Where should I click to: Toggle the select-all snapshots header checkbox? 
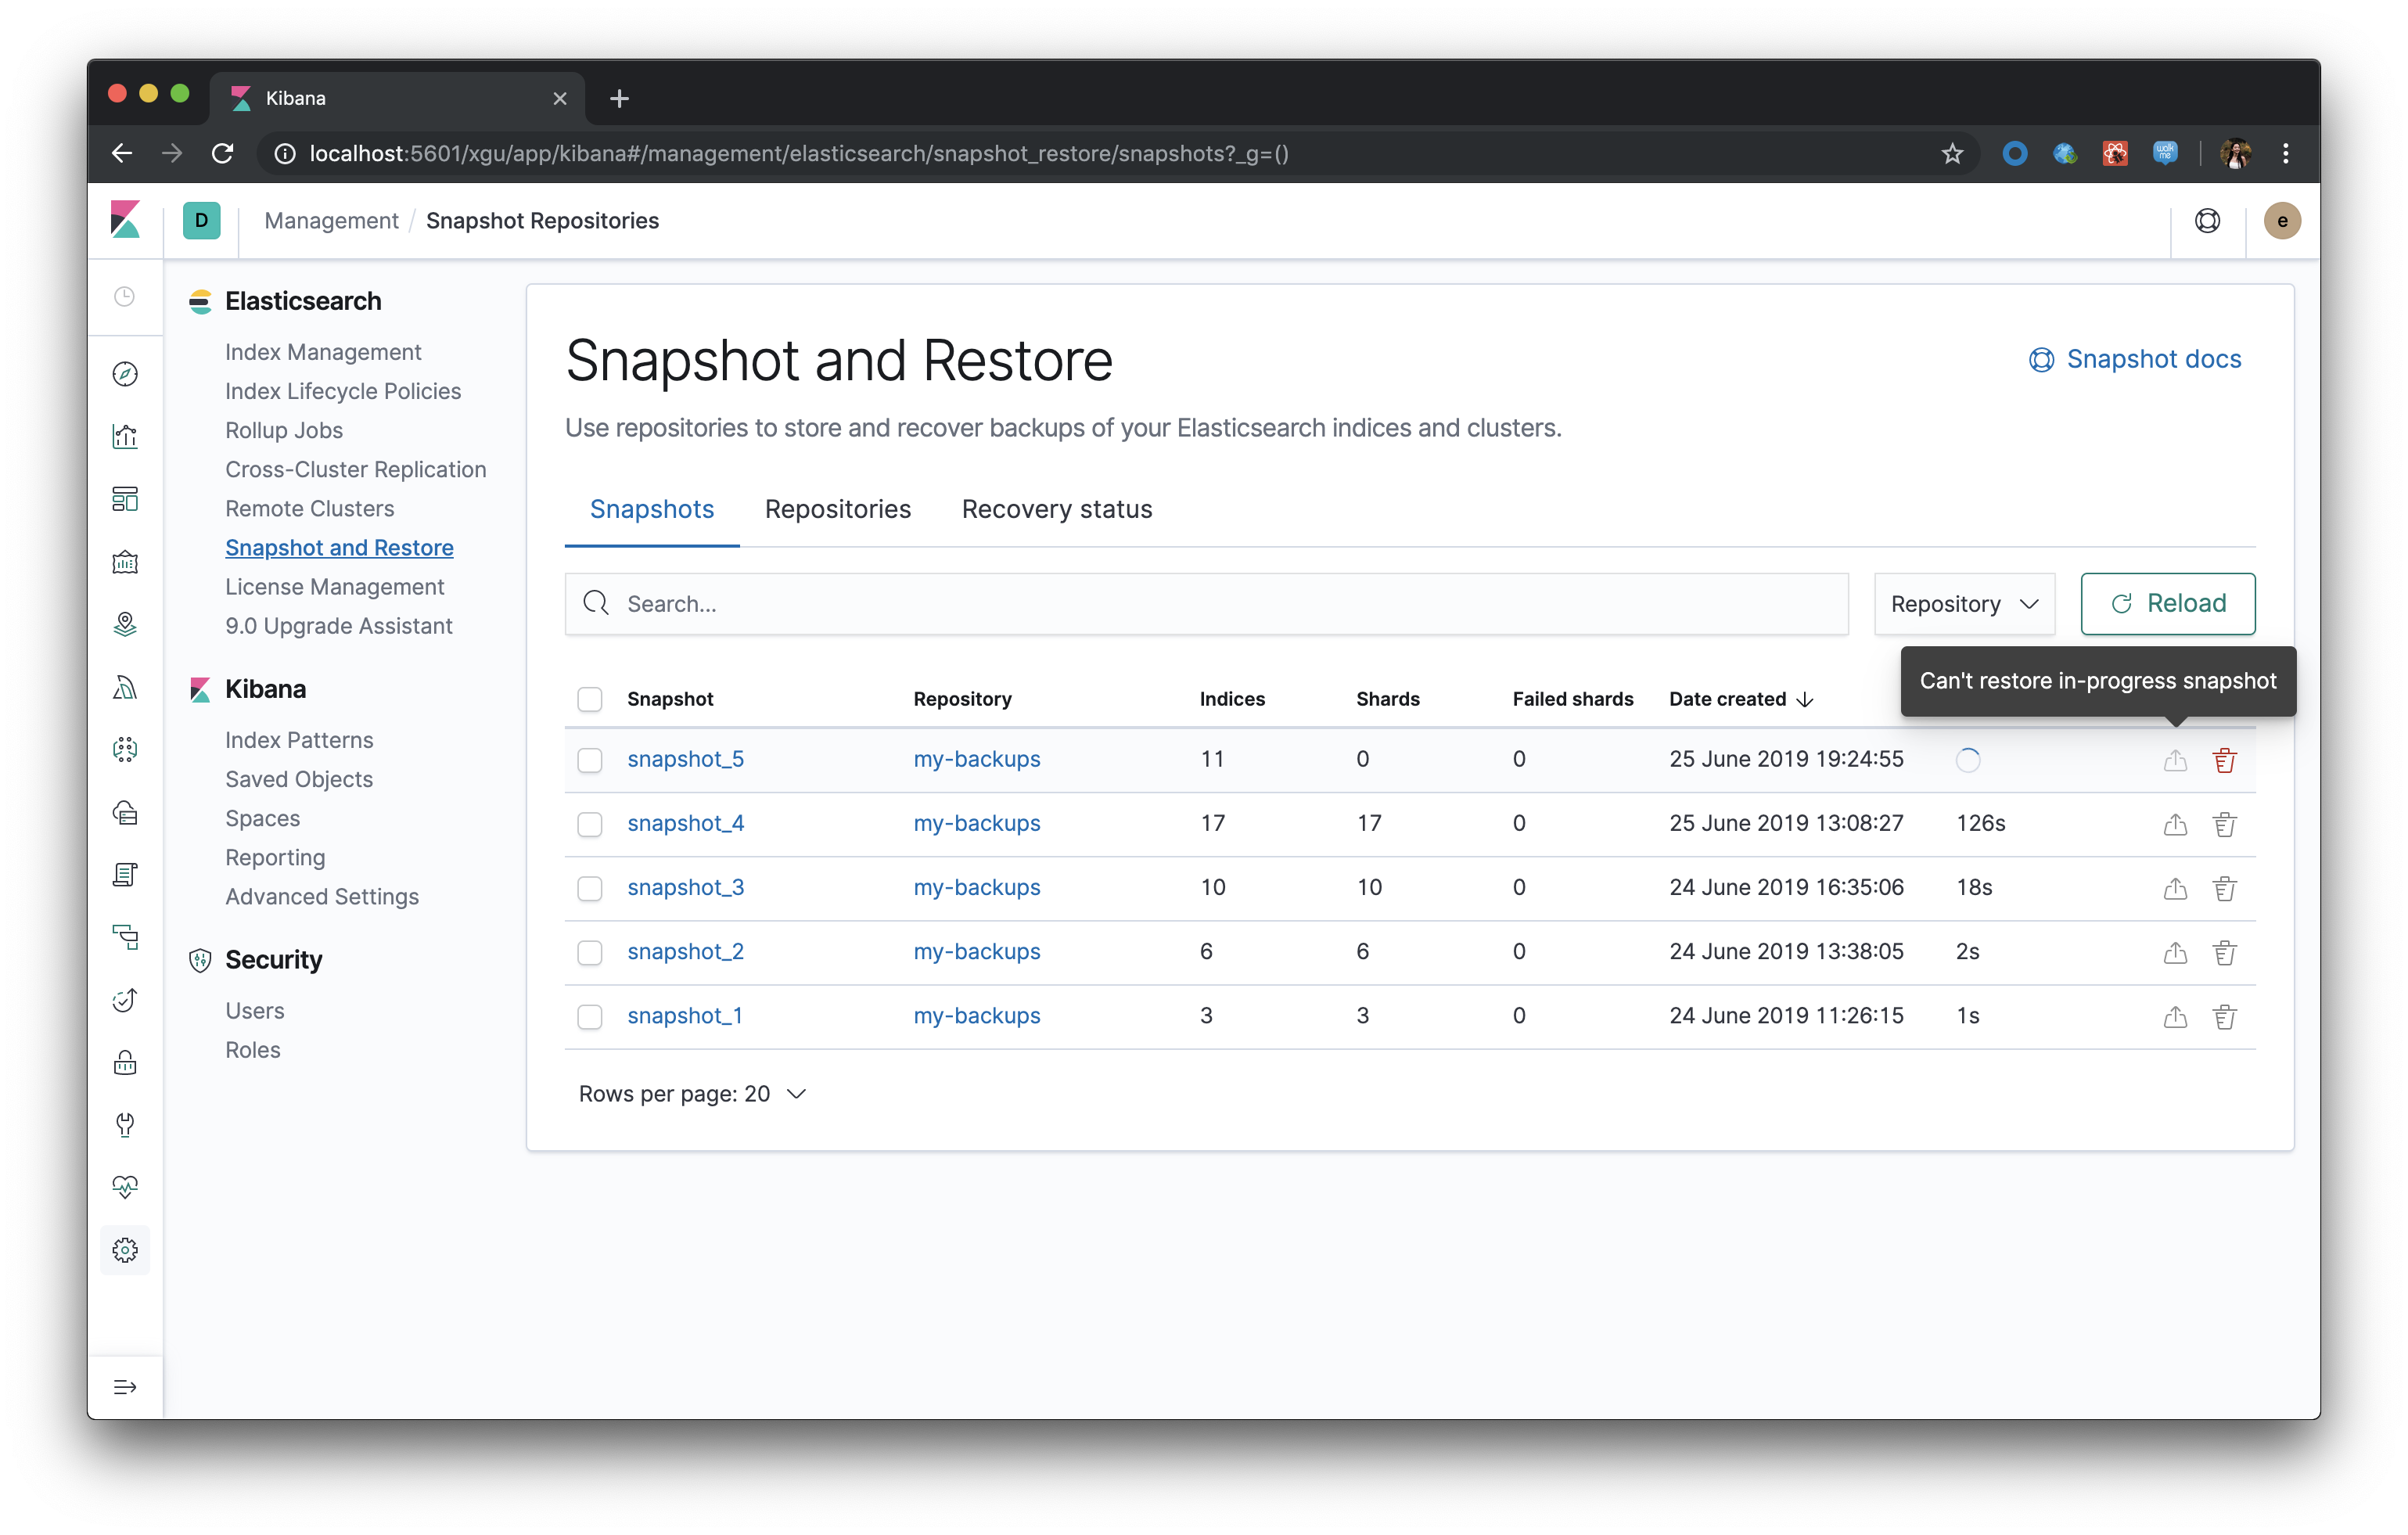pyautogui.click(x=590, y=699)
